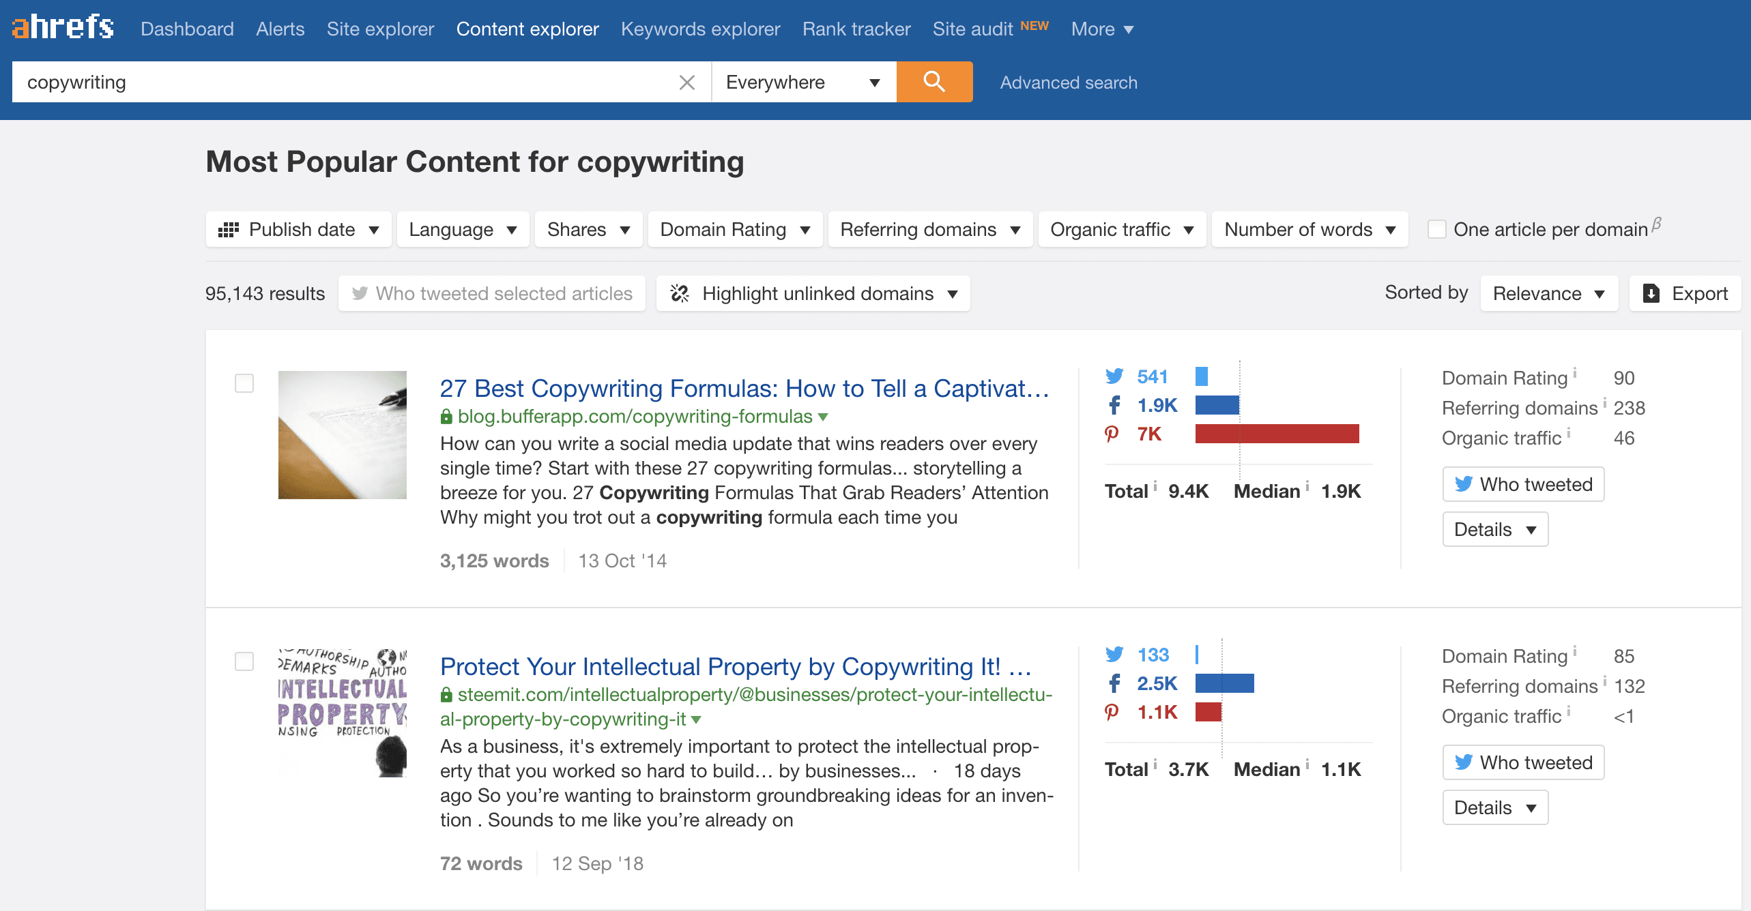Screen dimensions: 1751x911
Task: Enable the One article per domain checkbox
Action: 1437,229
